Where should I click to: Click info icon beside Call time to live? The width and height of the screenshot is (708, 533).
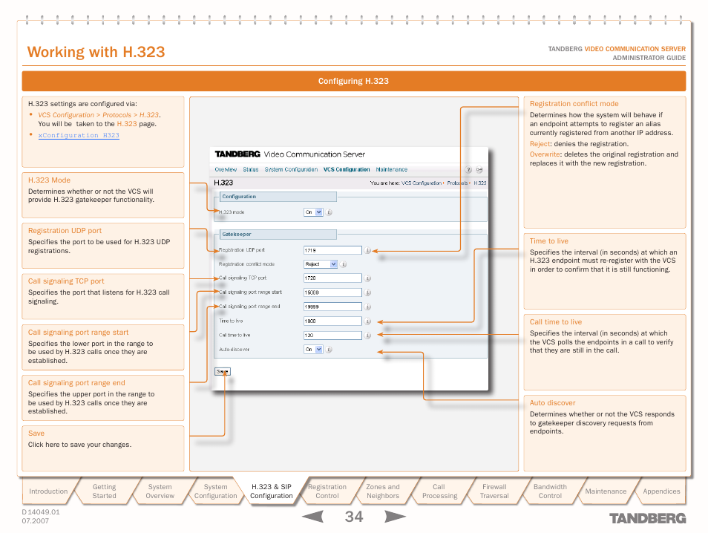[367, 335]
